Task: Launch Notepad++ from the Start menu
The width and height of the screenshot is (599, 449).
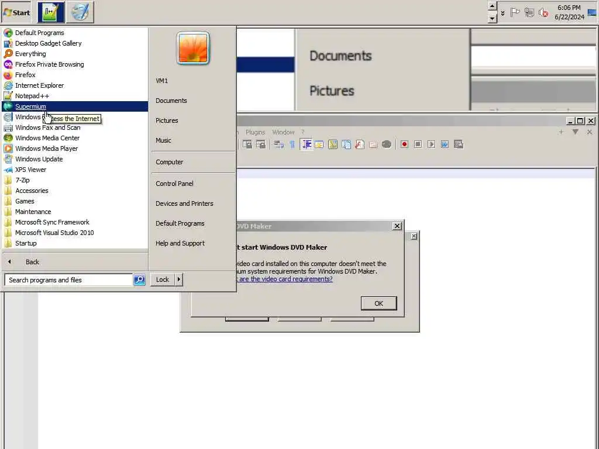Action: tap(32, 96)
